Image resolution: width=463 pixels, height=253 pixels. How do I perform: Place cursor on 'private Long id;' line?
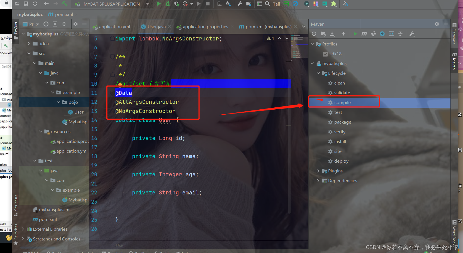pyautogui.click(x=159, y=138)
